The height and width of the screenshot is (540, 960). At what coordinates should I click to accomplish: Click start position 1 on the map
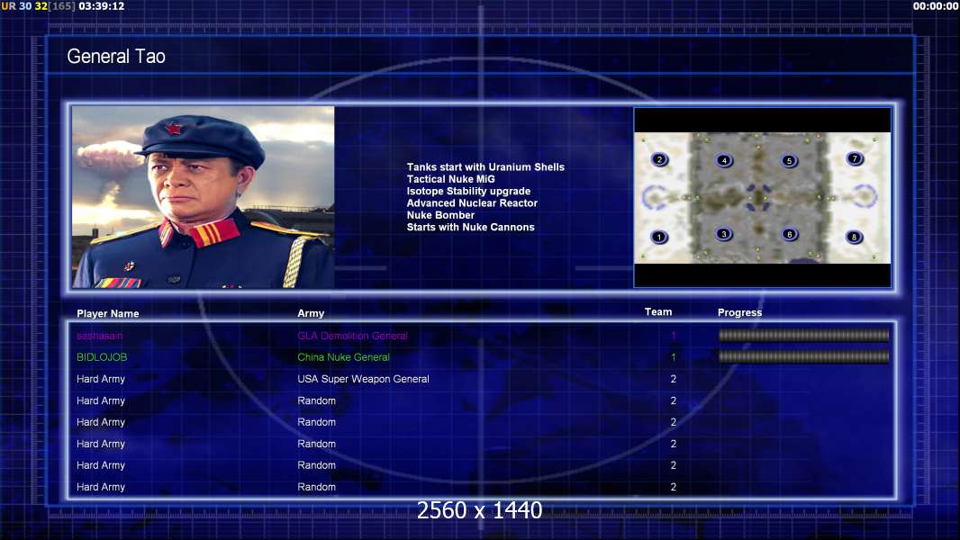pyautogui.click(x=659, y=237)
